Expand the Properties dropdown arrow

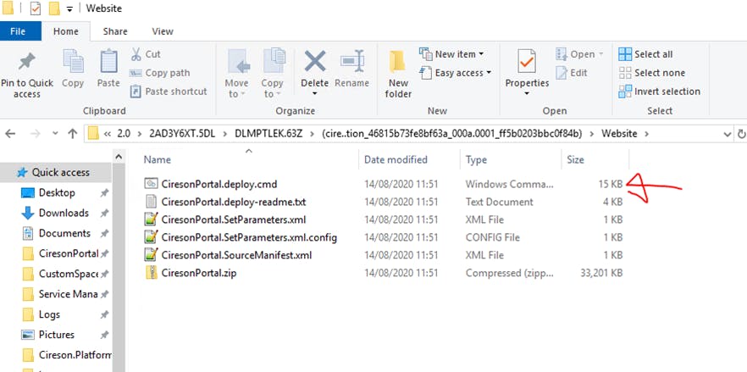tap(527, 94)
